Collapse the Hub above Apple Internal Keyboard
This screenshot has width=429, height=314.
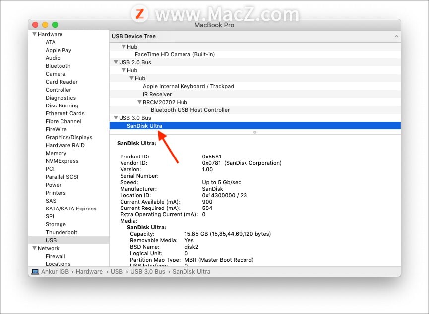click(131, 78)
